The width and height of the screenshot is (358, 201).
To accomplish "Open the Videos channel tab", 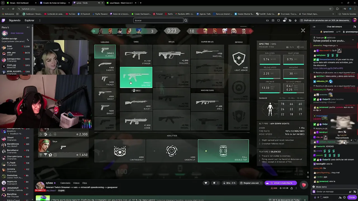I will tap(76, 183).
